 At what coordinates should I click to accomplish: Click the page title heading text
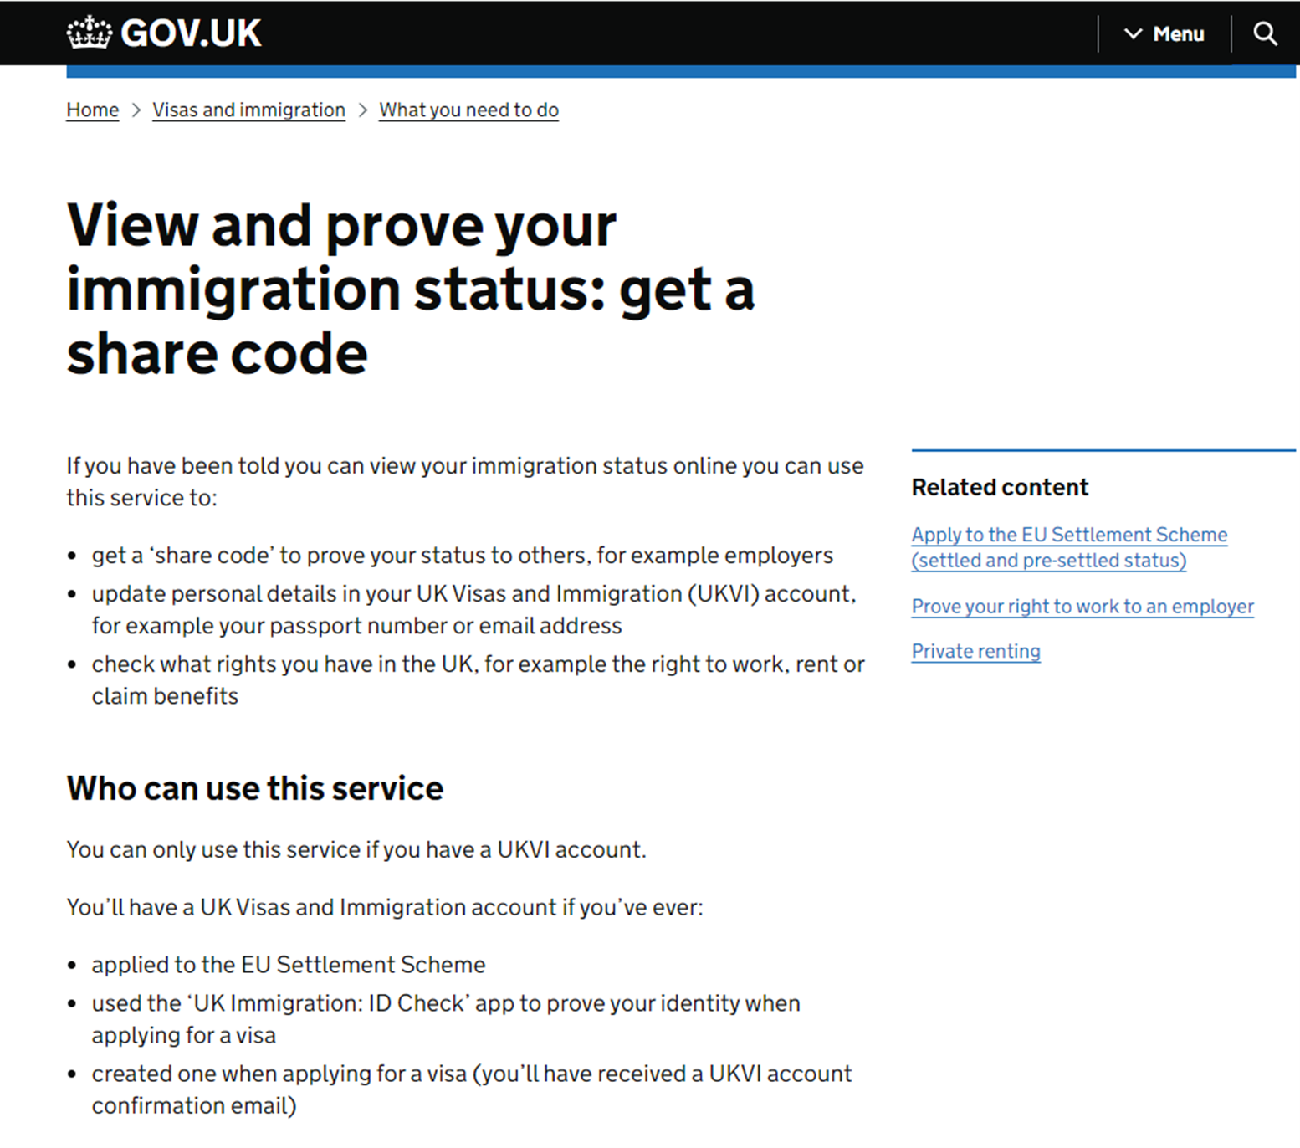410,289
